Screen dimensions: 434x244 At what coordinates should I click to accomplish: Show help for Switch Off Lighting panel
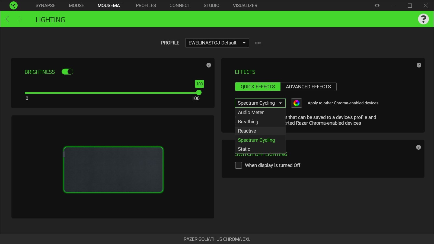(x=419, y=147)
